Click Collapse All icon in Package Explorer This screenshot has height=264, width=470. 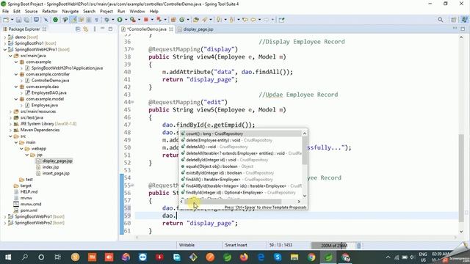(78, 29)
